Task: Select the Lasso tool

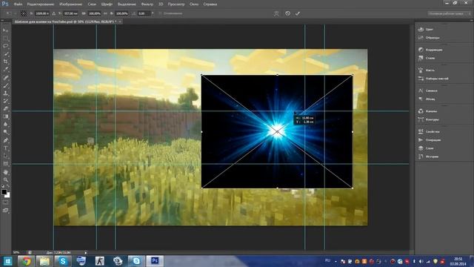Action: click(x=6, y=46)
